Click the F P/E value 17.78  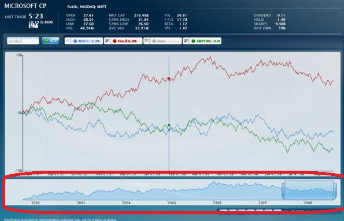click(x=182, y=20)
